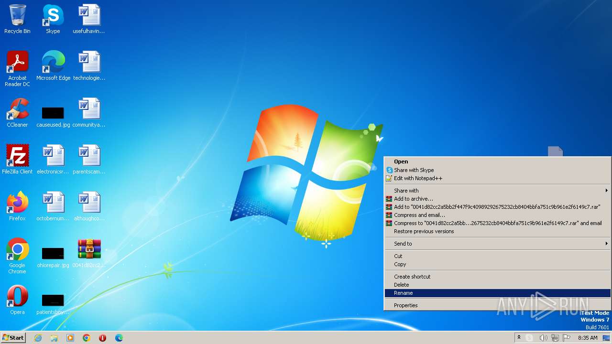612x344 pixels.
Task: Choose Copy in the context menu
Action: (497, 264)
